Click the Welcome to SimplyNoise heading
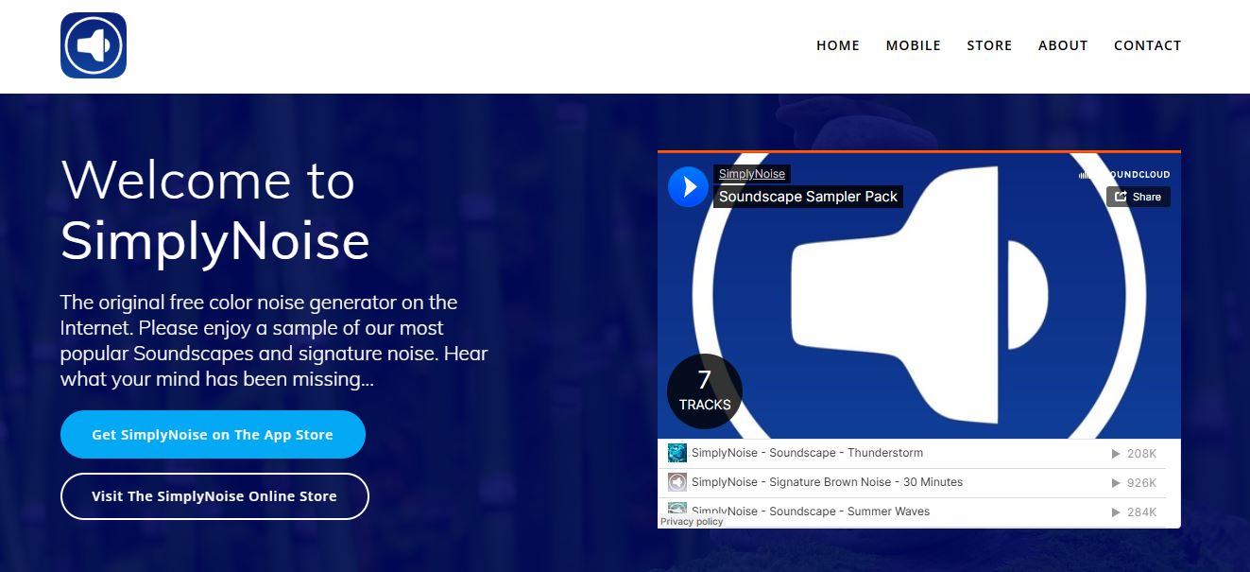 tap(215, 210)
